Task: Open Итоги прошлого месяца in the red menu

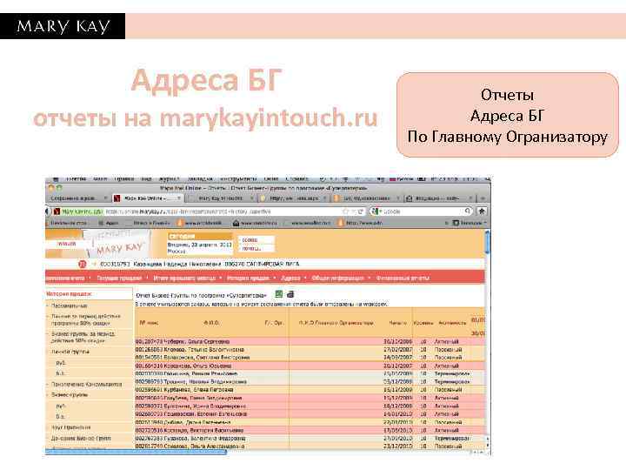Action: pos(184,278)
